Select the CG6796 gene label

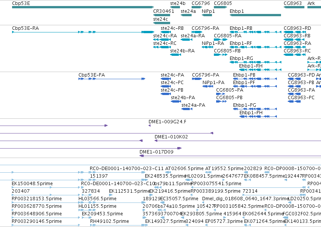(201, 3)
